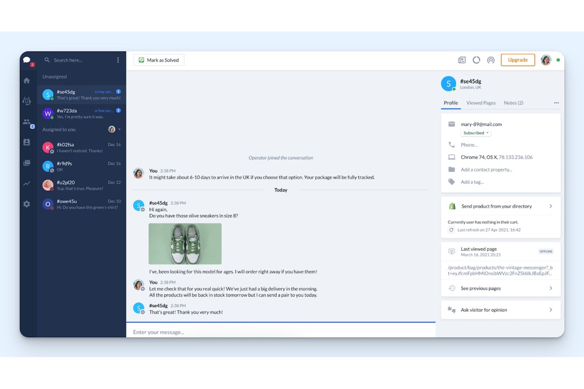The width and height of the screenshot is (584, 389).
Task: Select the Profile tab
Action: click(x=451, y=103)
